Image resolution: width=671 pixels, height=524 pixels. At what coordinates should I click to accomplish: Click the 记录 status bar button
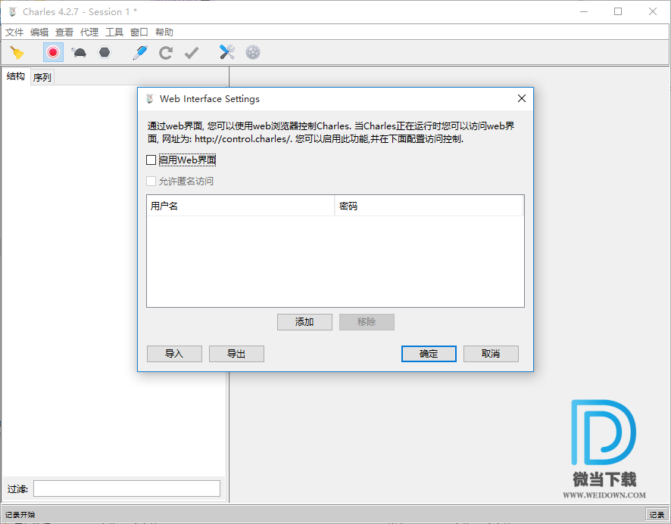coord(657,515)
